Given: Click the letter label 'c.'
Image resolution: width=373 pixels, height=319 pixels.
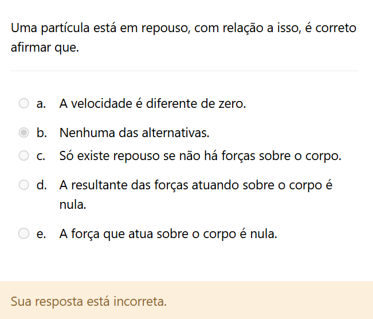Looking at the screenshot, I should click(41, 155).
